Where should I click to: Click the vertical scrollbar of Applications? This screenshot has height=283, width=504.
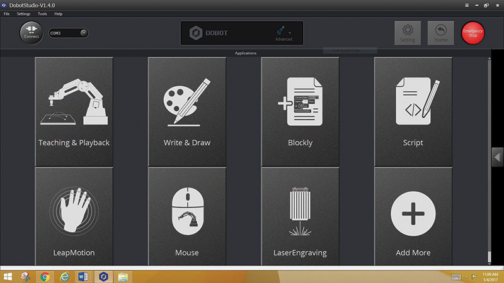coord(490,160)
